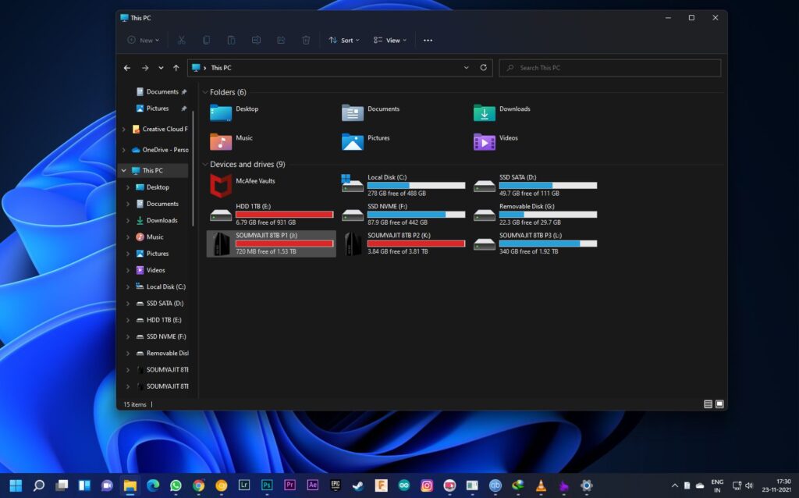The height and width of the screenshot is (498, 799).
Task: Click "49.7 GB free of 111 GB" text
Action: coord(529,193)
